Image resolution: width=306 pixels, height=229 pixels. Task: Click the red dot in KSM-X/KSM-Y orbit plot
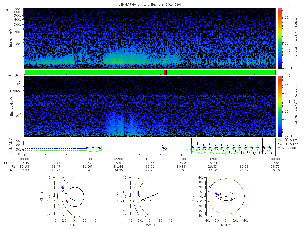pos(67,202)
